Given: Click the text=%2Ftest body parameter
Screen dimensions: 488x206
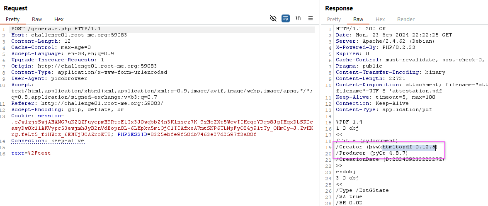Looking at the screenshot, I should [x=31, y=153].
